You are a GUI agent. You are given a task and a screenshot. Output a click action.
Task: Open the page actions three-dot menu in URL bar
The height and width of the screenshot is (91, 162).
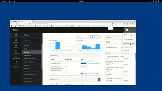pyautogui.click(x=109, y=24)
